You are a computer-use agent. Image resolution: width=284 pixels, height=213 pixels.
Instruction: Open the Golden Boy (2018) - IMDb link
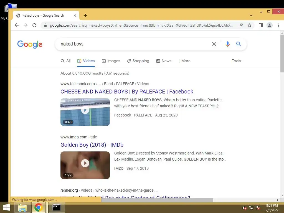click(92, 145)
